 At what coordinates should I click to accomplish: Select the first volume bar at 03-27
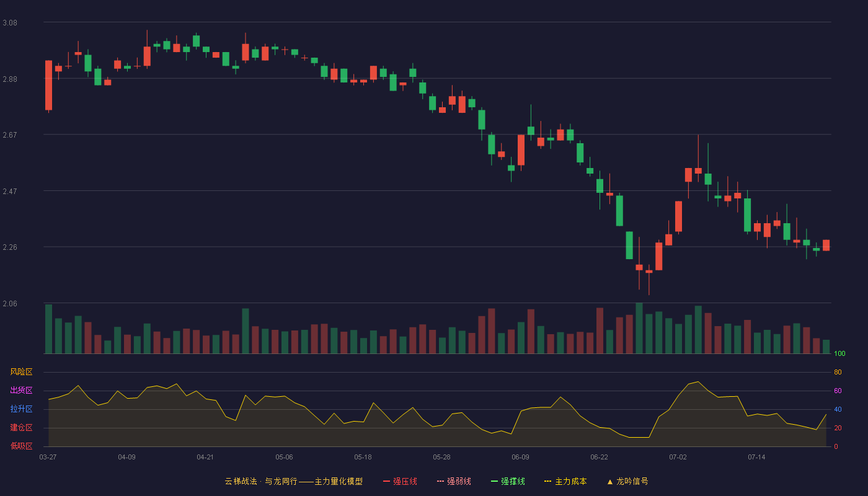pos(48,329)
